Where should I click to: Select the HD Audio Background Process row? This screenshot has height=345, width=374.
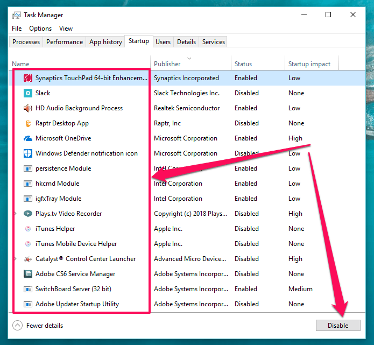click(x=187, y=108)
